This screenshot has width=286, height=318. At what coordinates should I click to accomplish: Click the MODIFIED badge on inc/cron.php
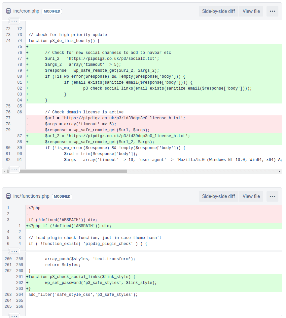pyautogui.click(x=52, y=11)
